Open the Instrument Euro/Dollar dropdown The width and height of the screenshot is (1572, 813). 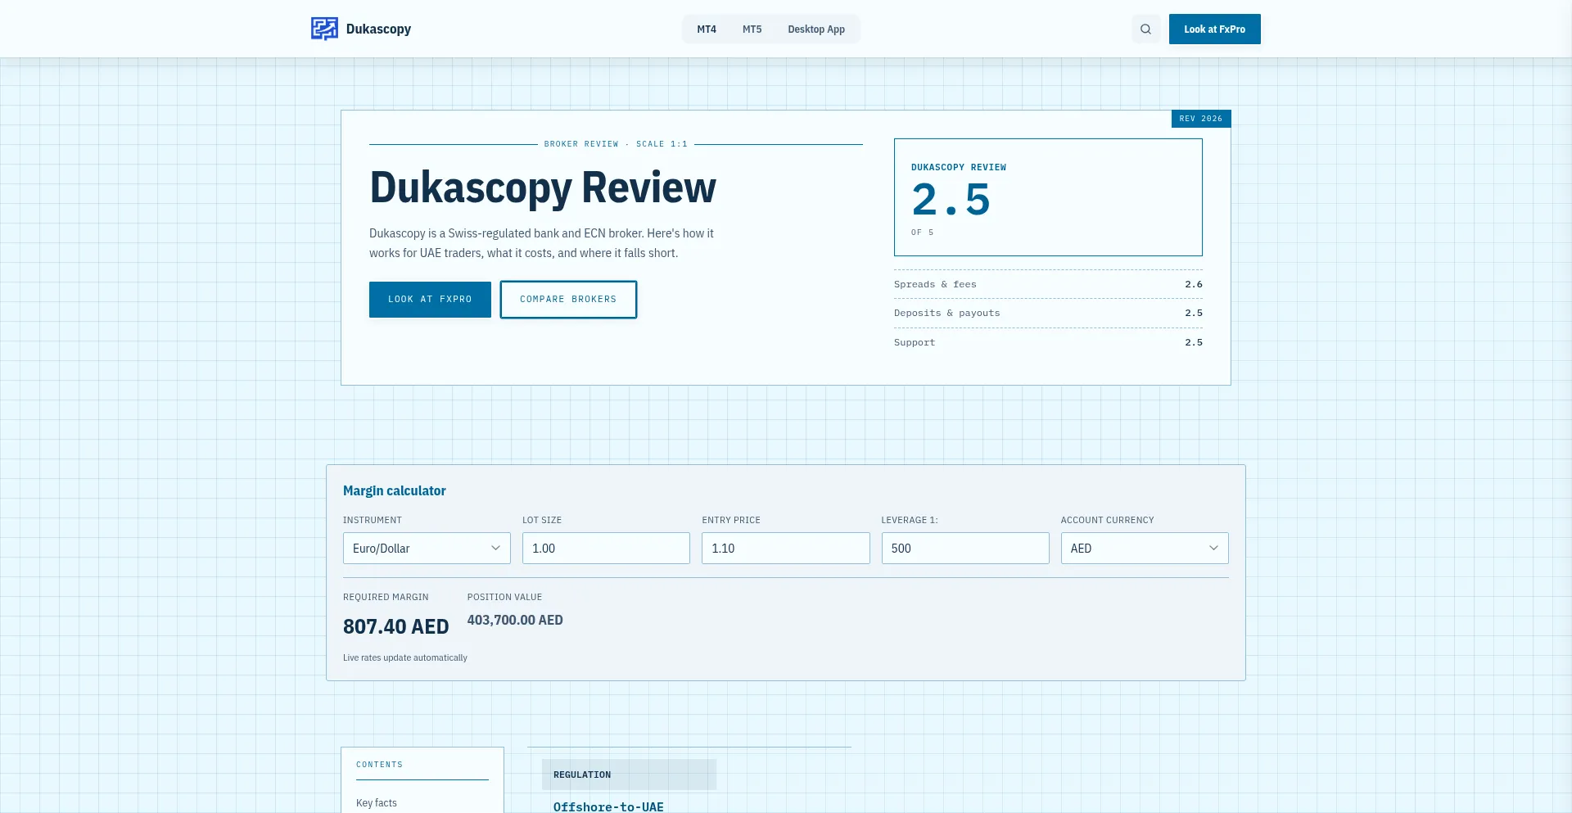pos(427,549)
